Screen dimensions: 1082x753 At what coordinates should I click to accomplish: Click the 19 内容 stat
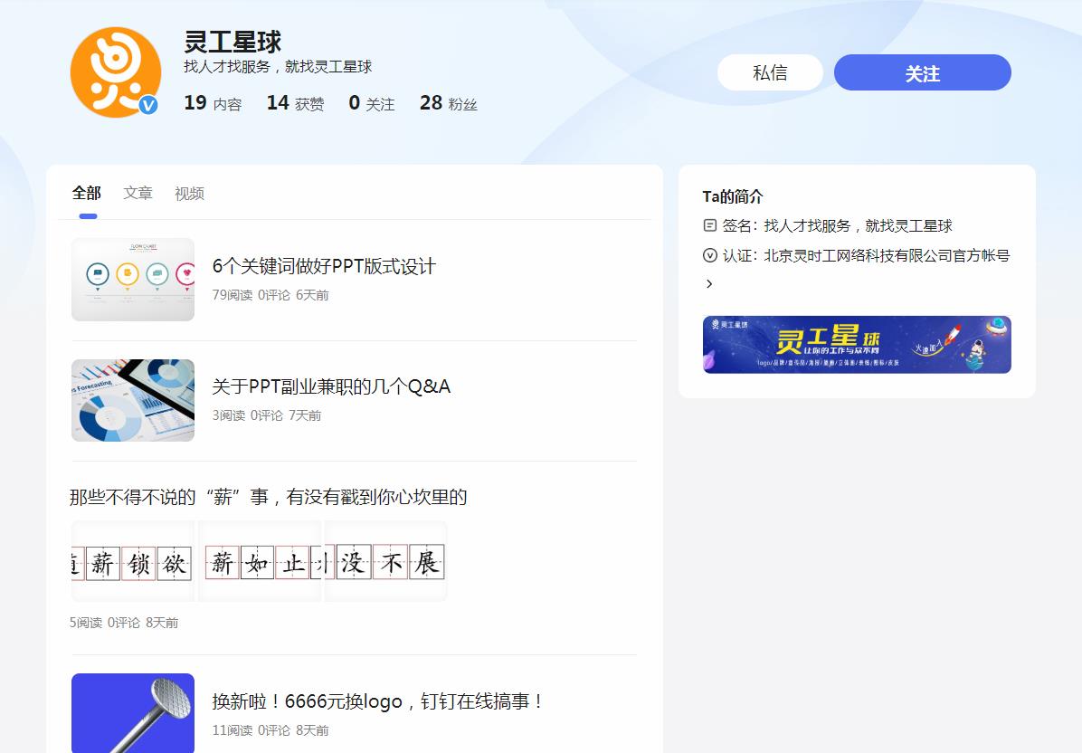tap(213, 103)
